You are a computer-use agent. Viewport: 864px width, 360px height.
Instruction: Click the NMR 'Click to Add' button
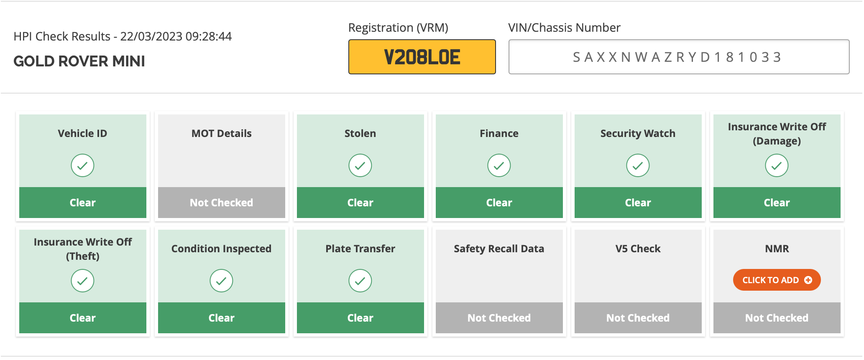pos(777,280)
